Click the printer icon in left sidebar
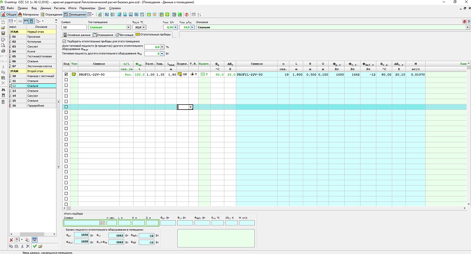Image resolution: width=471 pixels, height=254 pixels. click(x=3, y=50)
